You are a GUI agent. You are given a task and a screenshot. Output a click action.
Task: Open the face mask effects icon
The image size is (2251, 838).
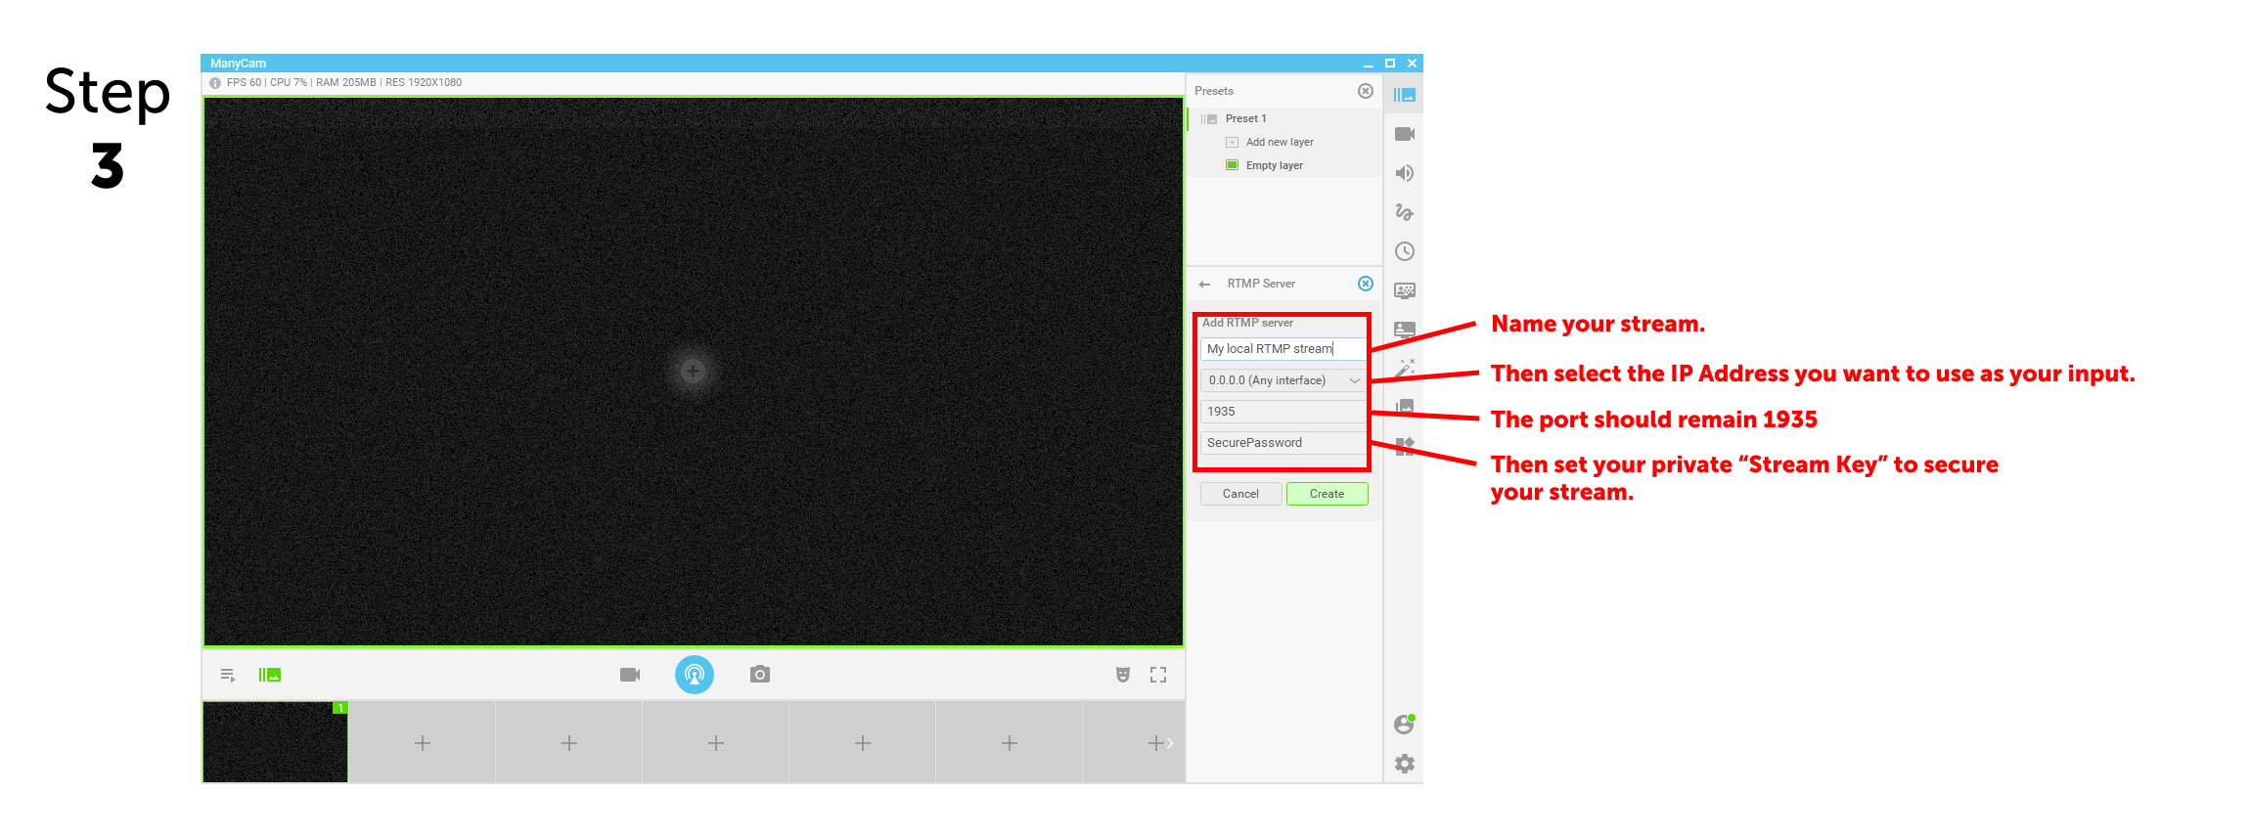click(1123, 675)
